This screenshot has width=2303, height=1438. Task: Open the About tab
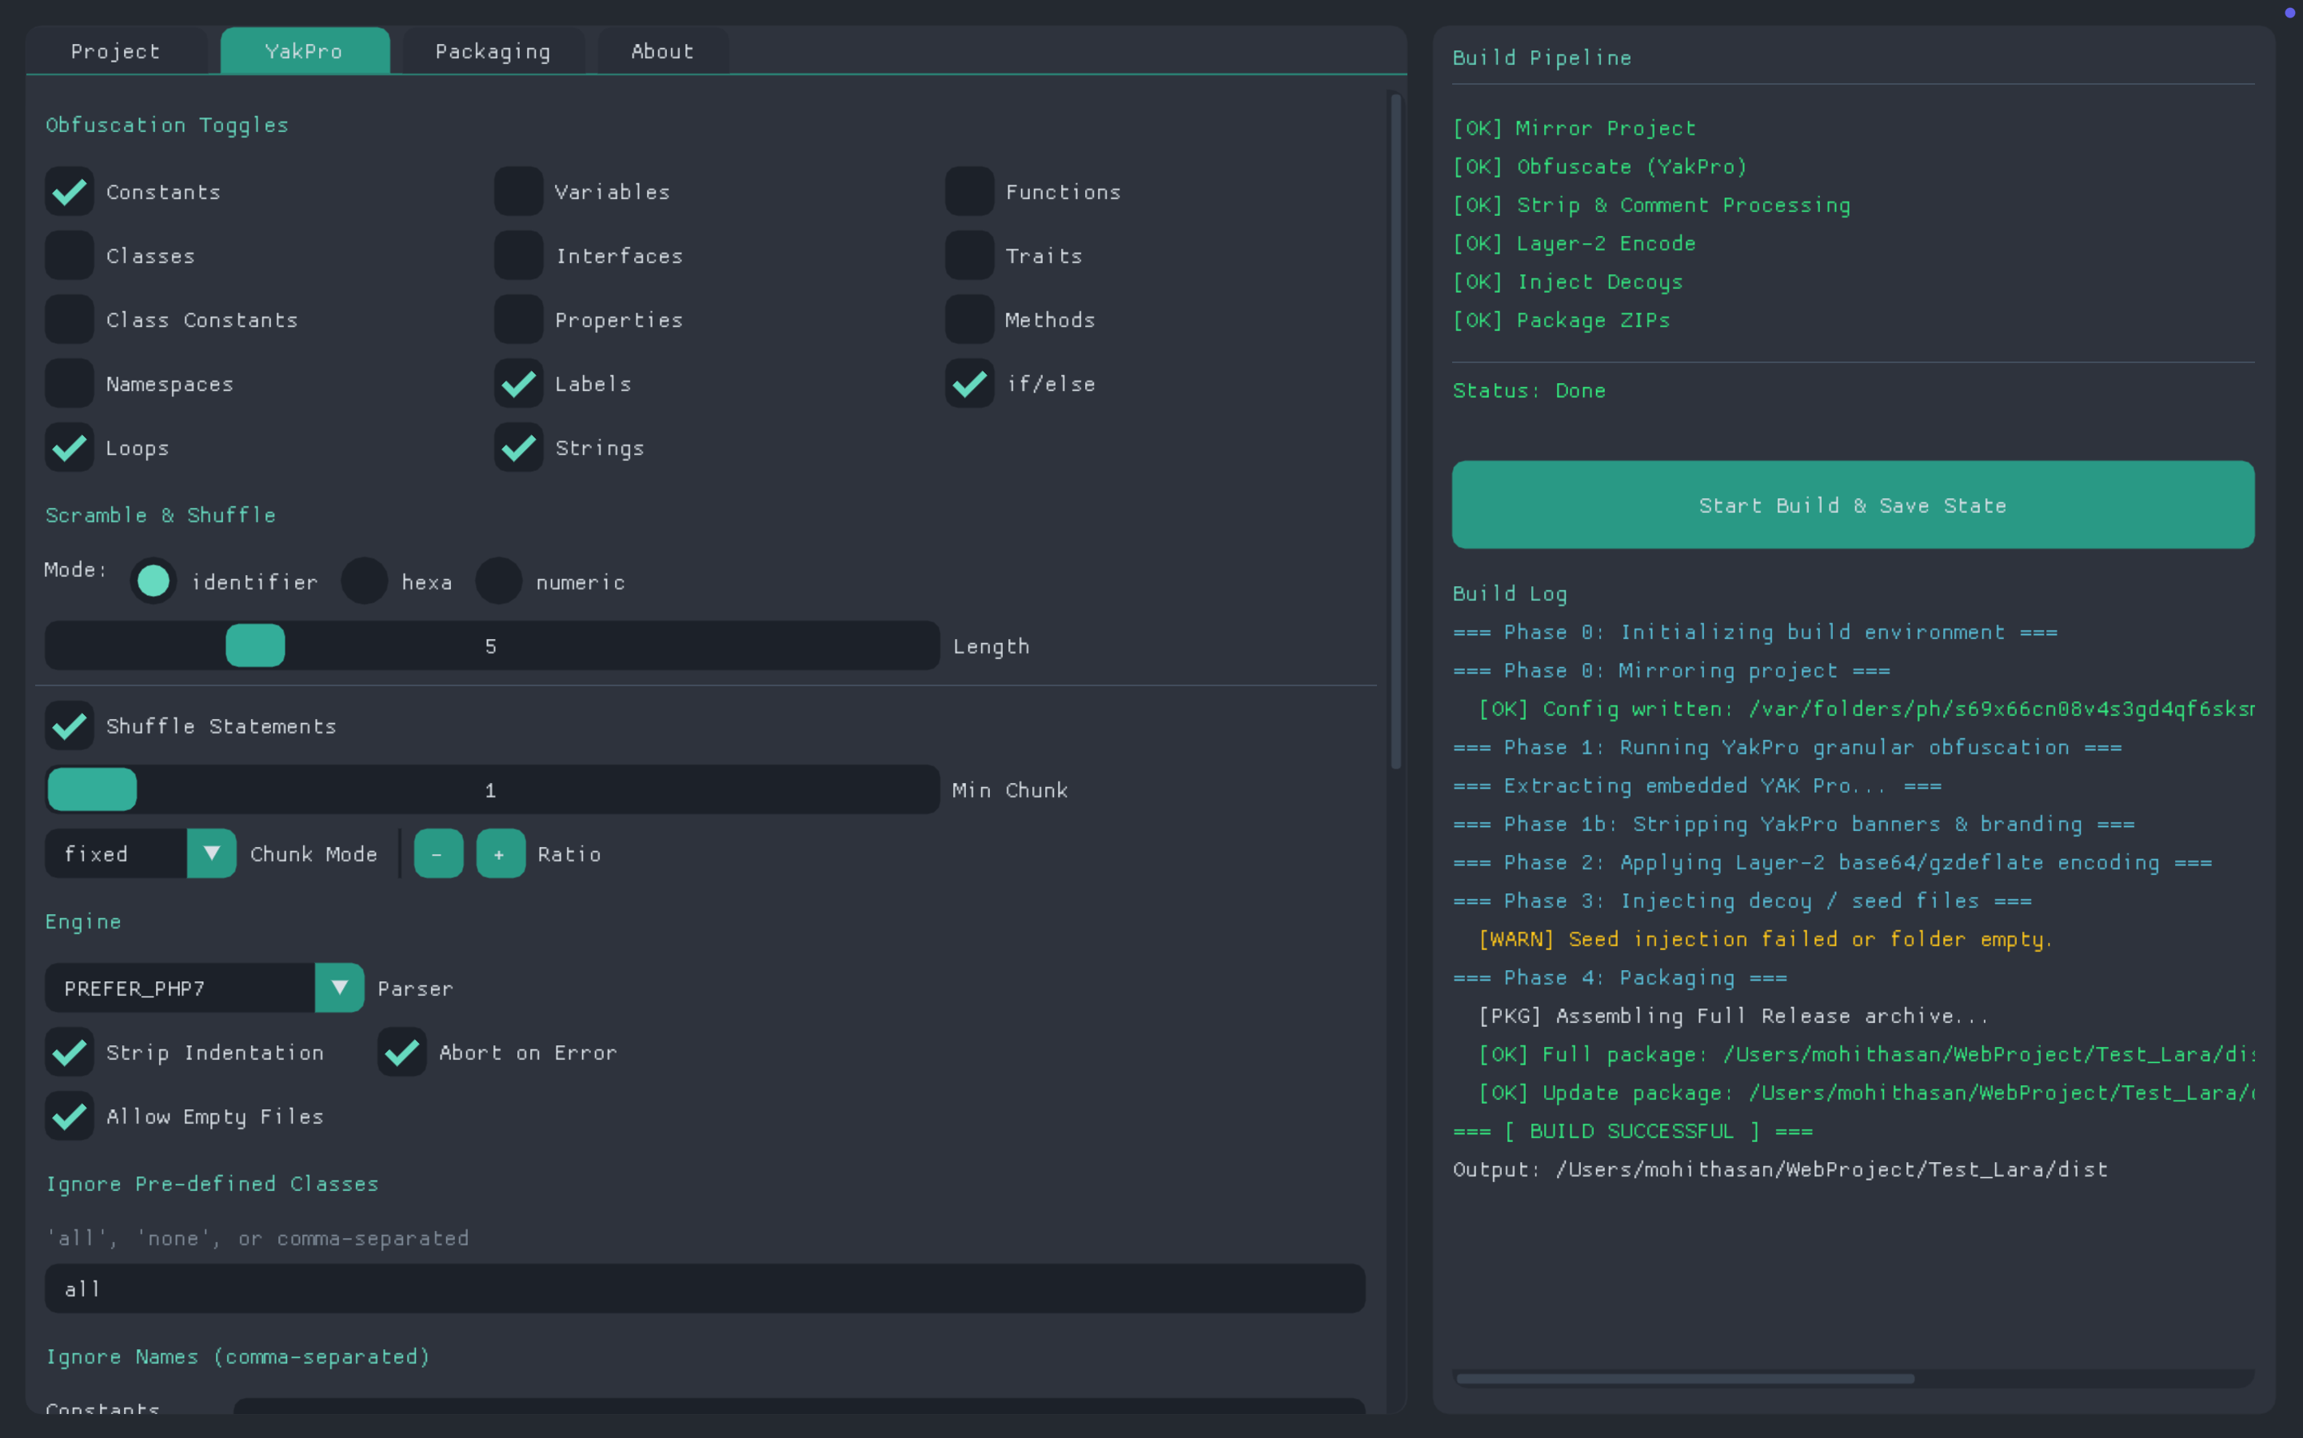[662, 51]
